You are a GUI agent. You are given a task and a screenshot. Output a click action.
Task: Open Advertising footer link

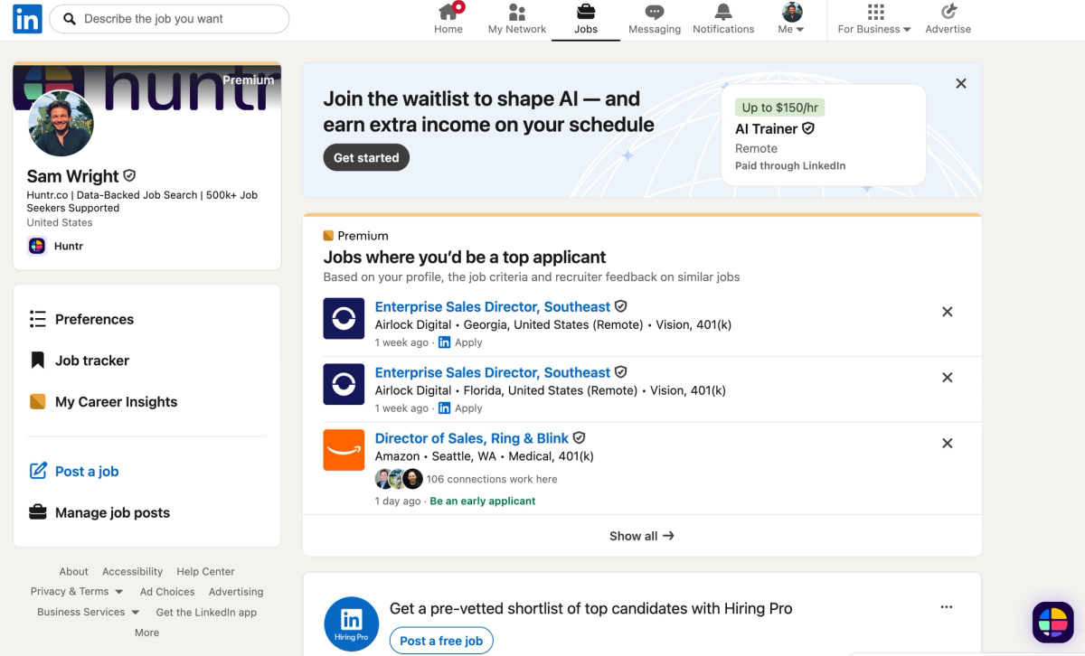tap(236, 592)
